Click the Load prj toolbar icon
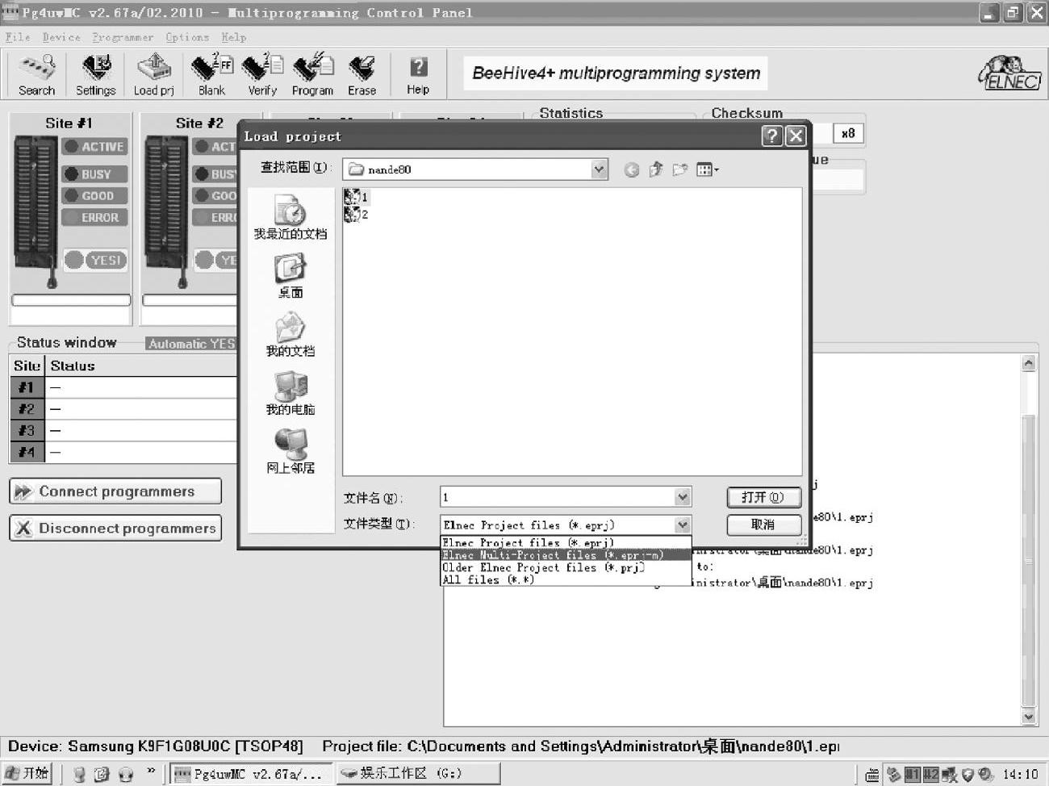 coord(153,74)
